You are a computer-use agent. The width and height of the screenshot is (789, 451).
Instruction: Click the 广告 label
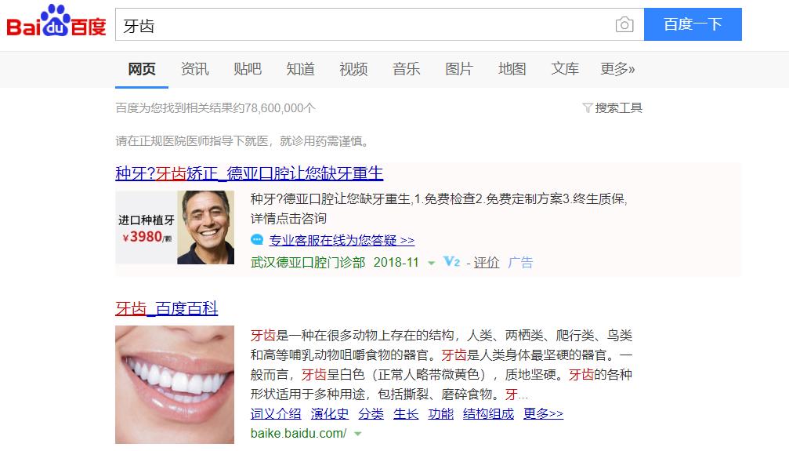pyautogui.click(x=520, y=262)
